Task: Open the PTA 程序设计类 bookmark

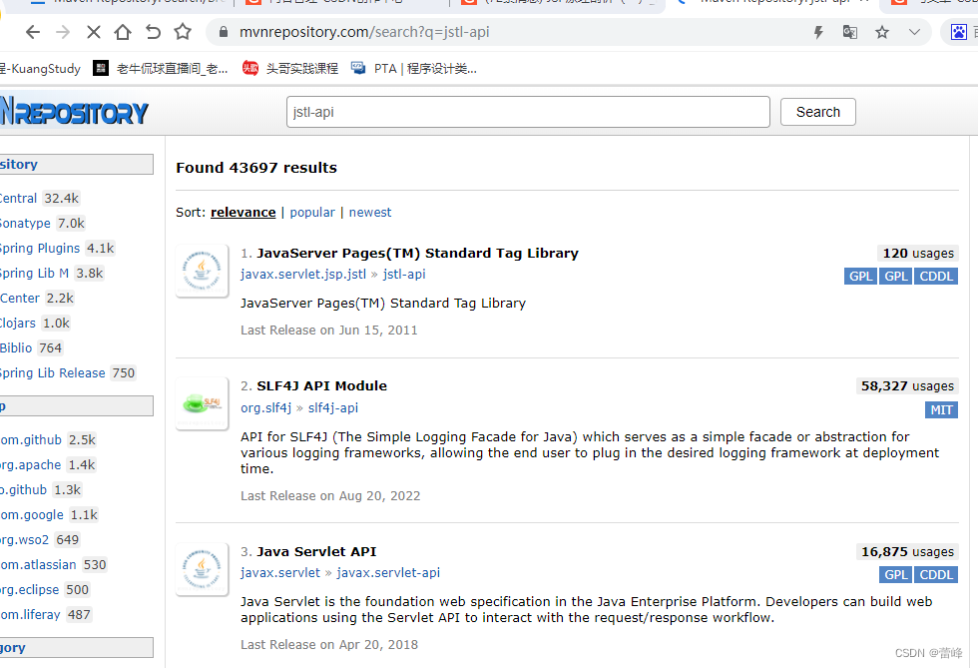Action: [414, 69]
